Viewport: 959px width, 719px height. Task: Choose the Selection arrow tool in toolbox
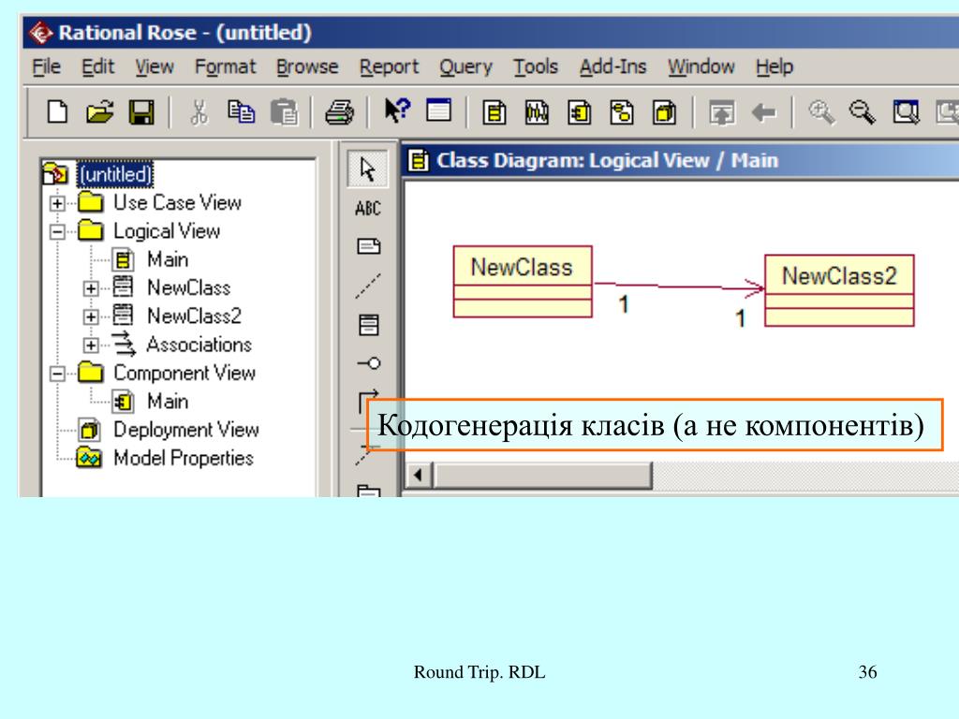coord(367,169)
